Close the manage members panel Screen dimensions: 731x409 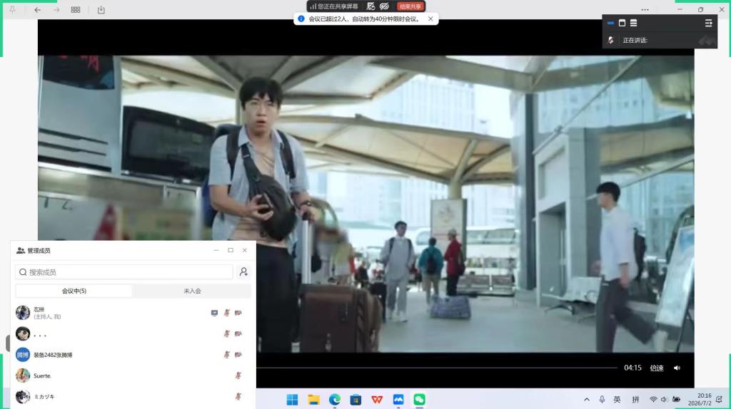click(245, 250)
